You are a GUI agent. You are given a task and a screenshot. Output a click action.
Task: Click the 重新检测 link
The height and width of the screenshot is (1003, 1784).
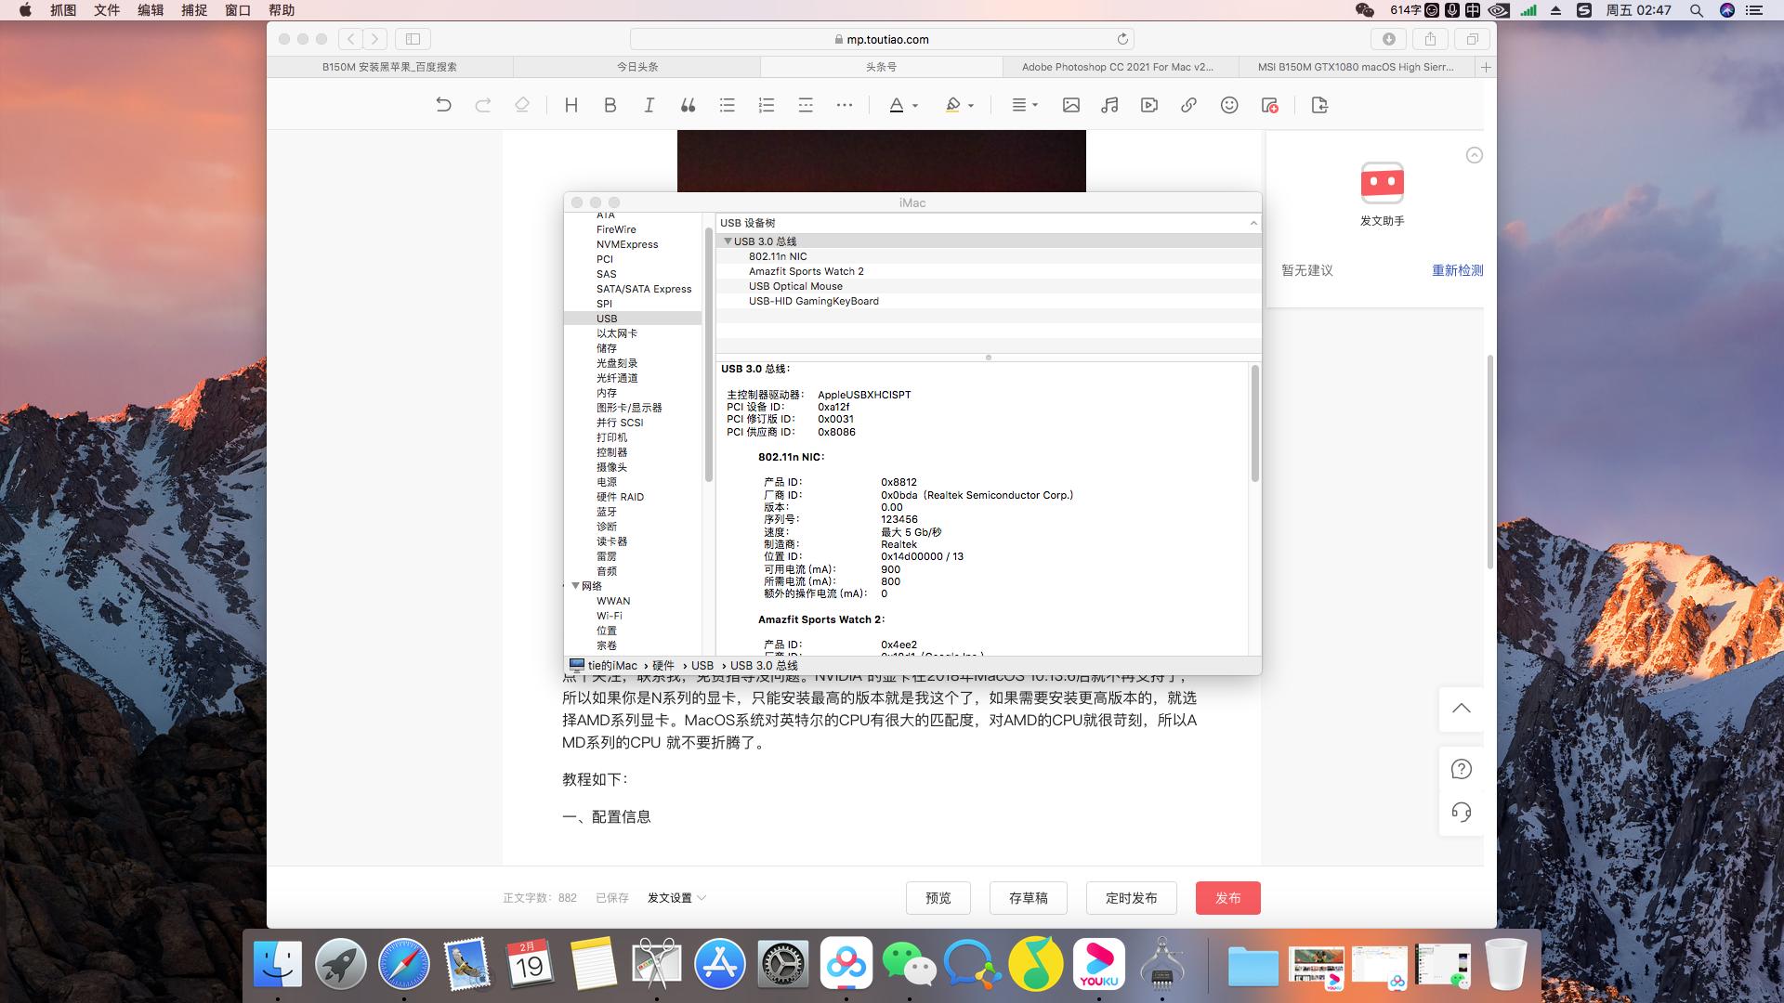click(1456, 270)
